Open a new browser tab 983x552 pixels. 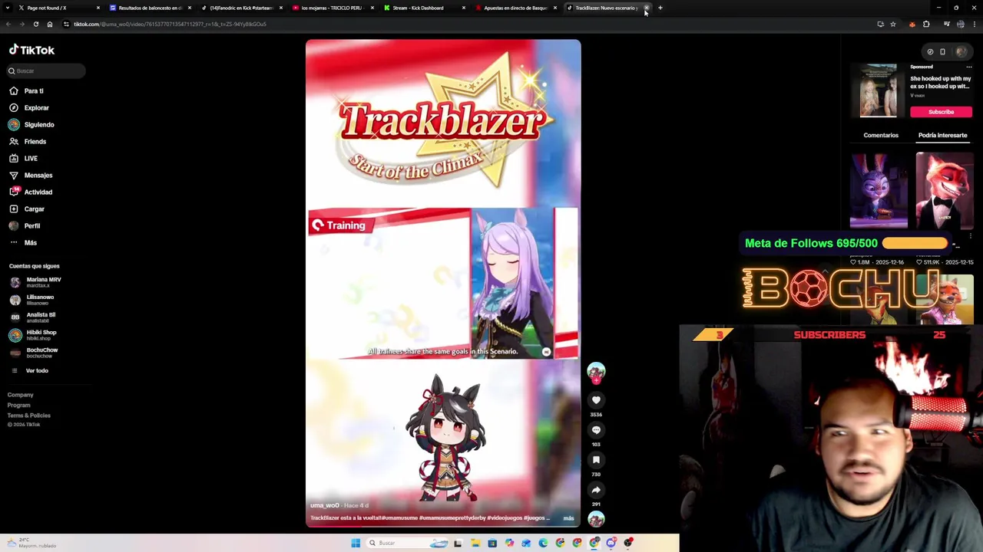click(x=660, y=8)
